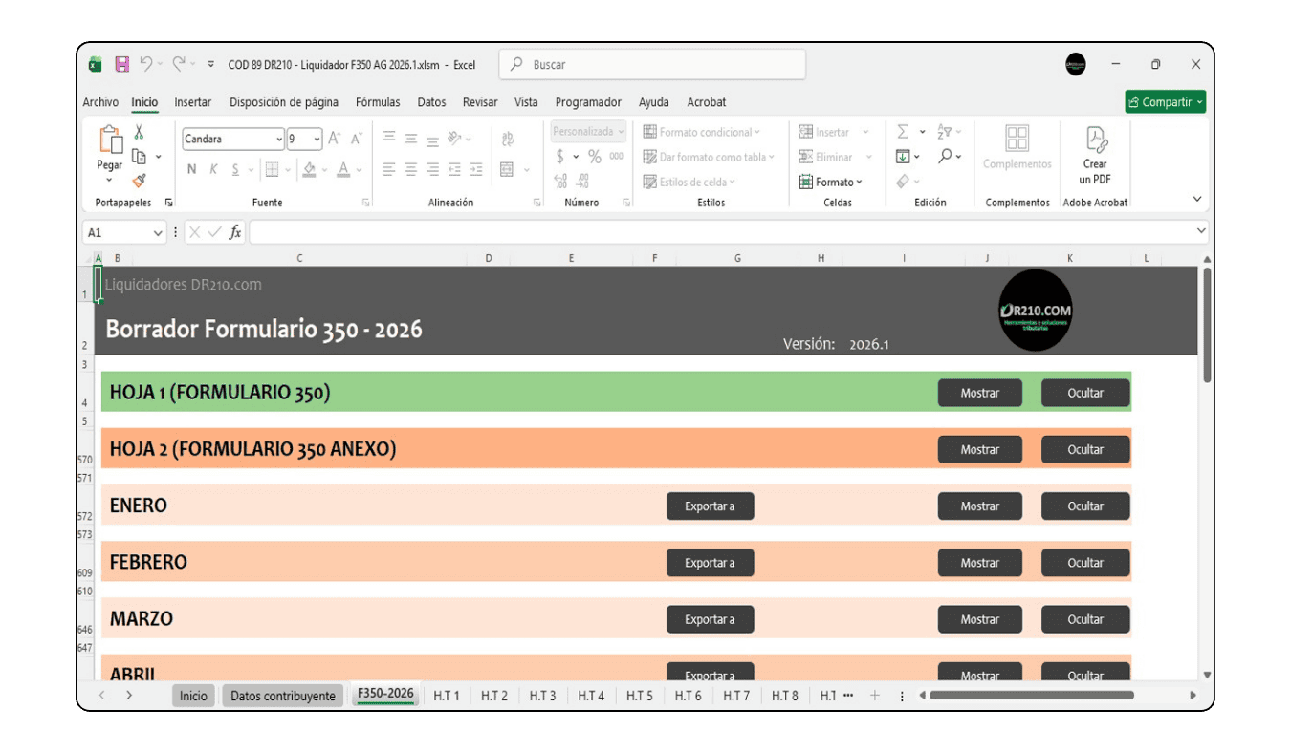Toggle Italic (K) formatting

[213, 169]
